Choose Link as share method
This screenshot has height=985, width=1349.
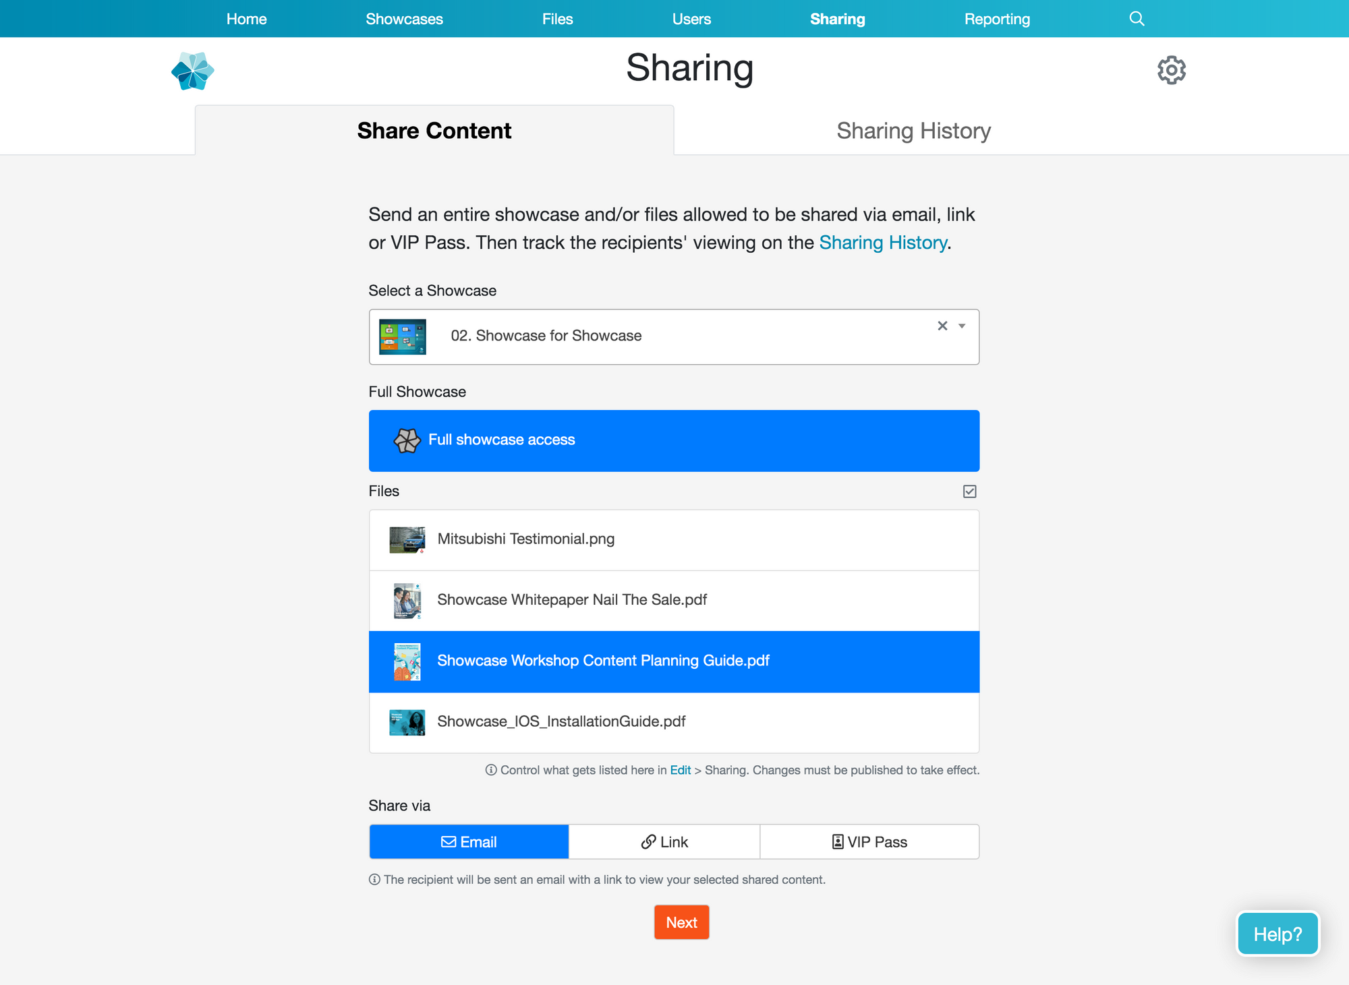point(664,842)
